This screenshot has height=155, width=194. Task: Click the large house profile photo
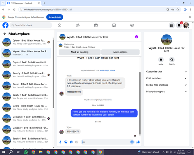[166, 40]
